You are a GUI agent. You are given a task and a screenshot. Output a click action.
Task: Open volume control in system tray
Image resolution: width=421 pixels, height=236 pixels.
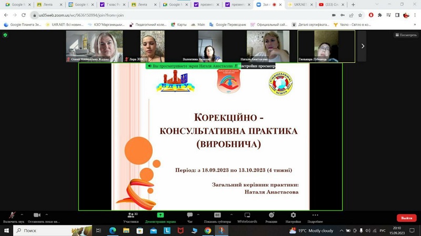[x=367, y=230]
